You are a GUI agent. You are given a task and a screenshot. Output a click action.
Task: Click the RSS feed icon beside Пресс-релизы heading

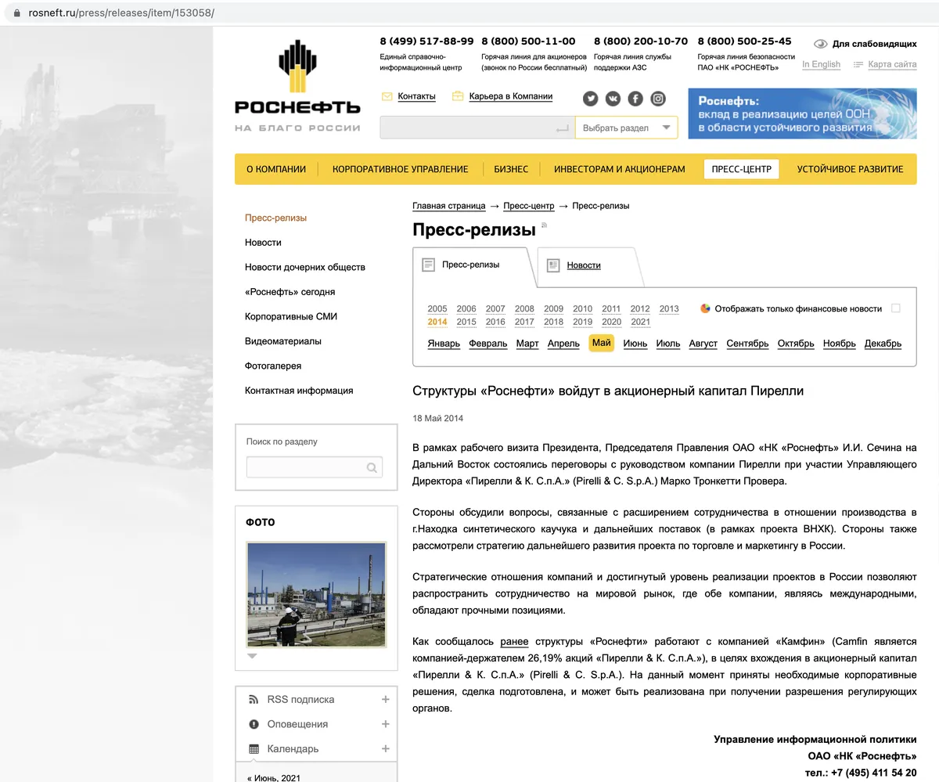tap(545, 225)
